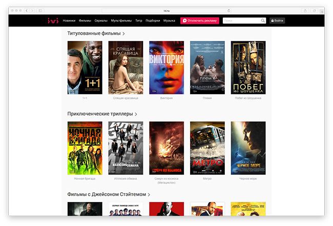
Task: Expand Фильмы с Джейсоном Стэйтемом chevron
Action: 149,195
